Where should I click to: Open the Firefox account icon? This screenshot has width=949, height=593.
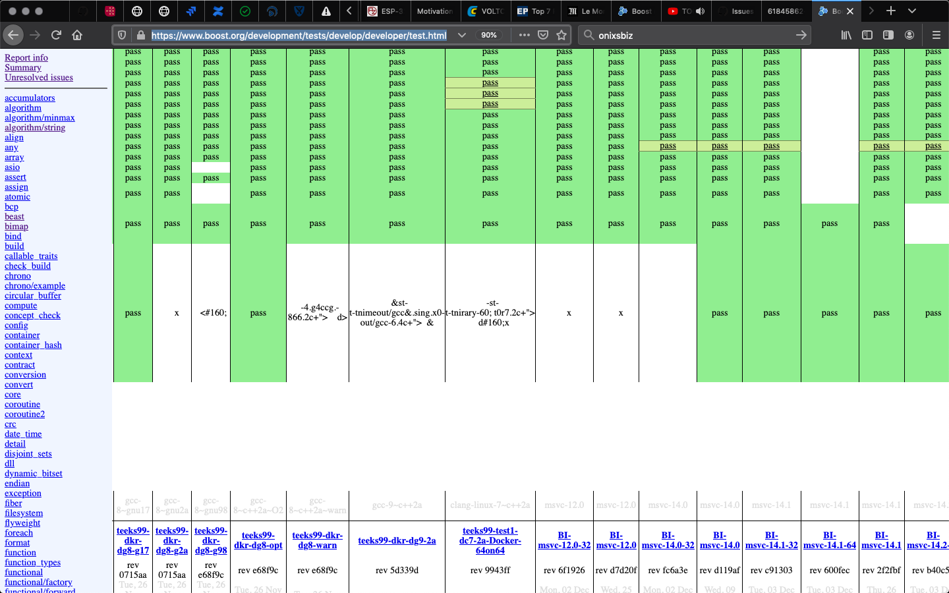(909, 35)
